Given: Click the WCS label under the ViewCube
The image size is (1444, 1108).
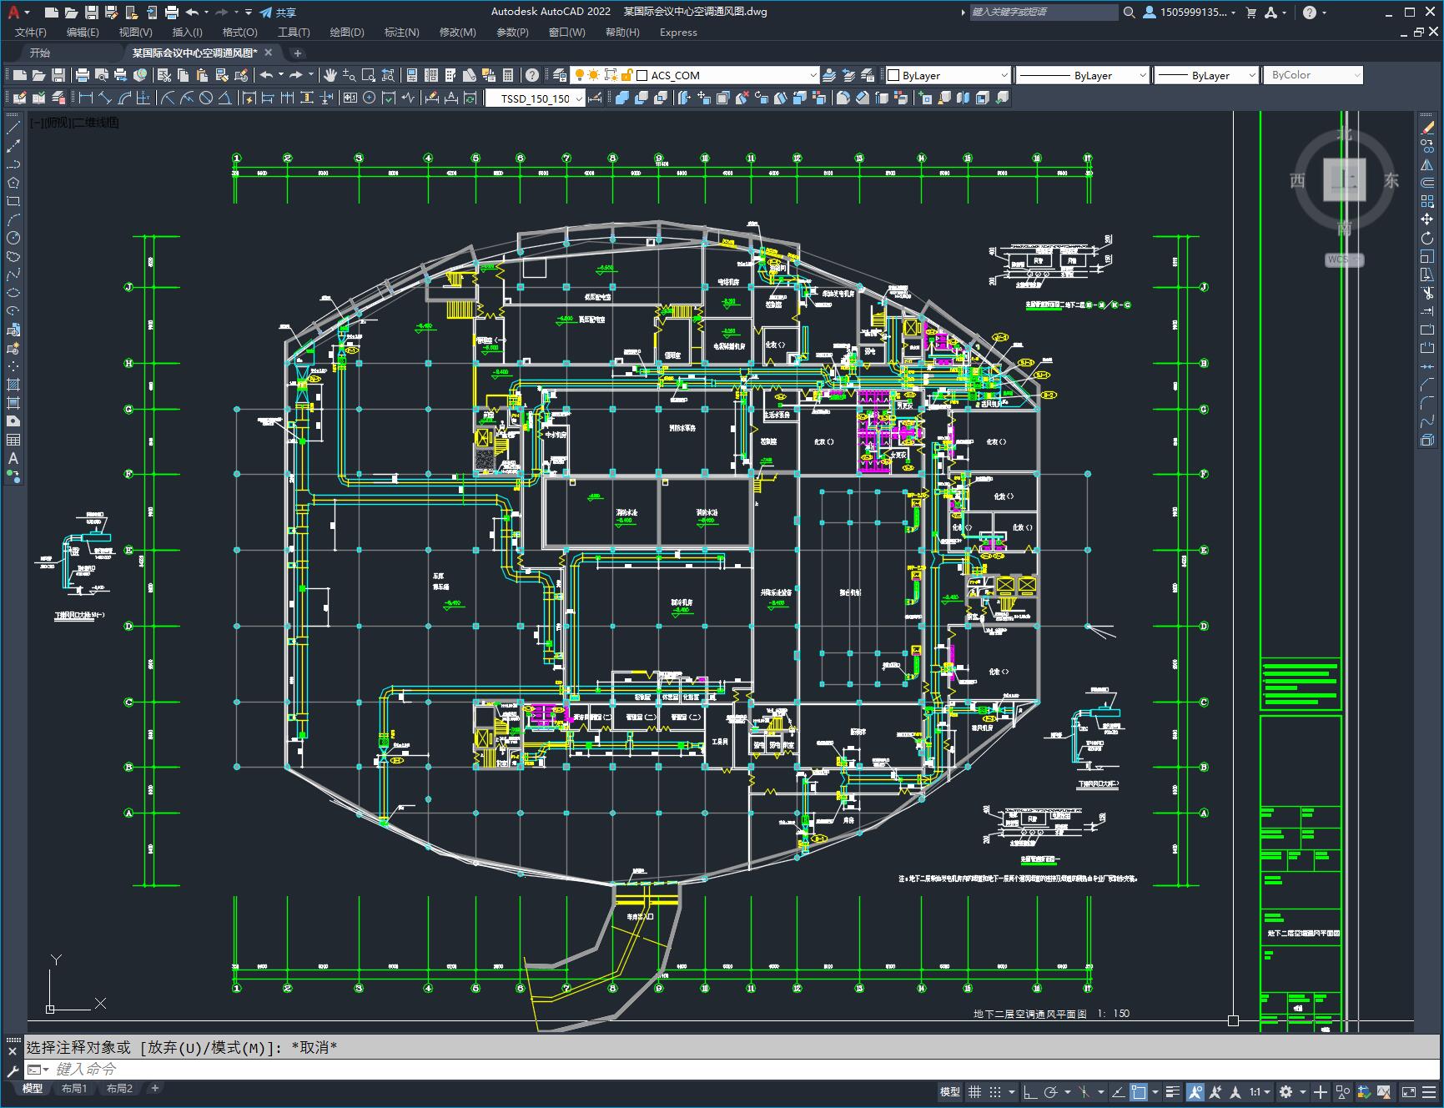Looking at the screenshot, I should pyautogui.click(x=1344, y=259).
